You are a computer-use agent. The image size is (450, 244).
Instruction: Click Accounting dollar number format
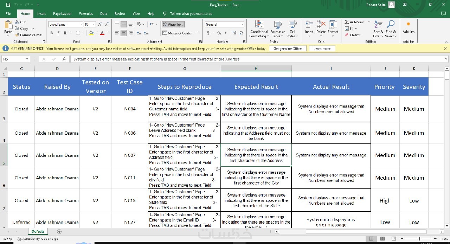[208, 33]
